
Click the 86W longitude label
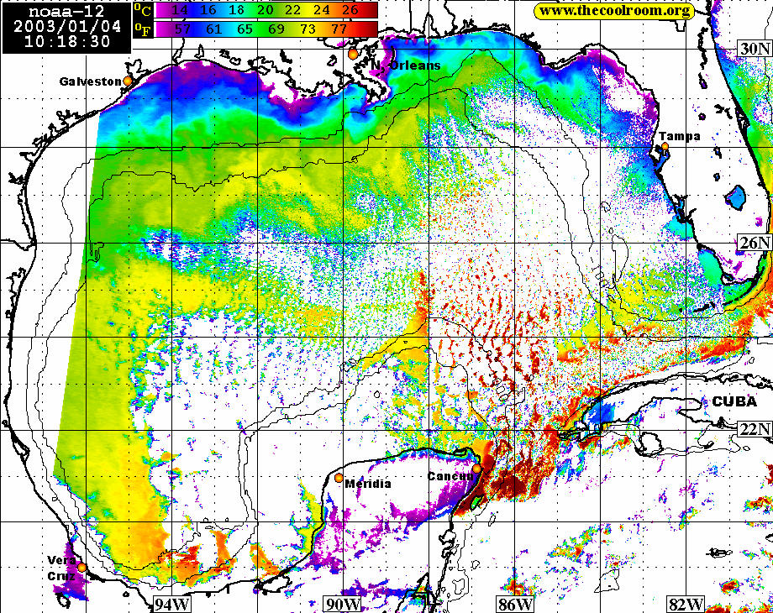tap(515, 604)
